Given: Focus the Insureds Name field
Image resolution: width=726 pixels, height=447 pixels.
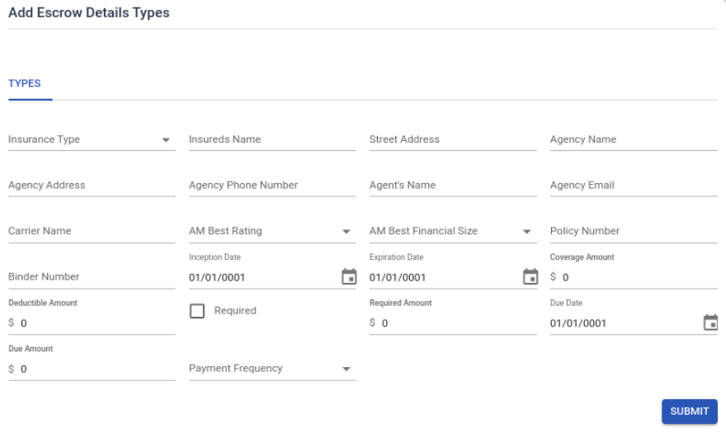Looking at the screenshot, I should pyautogui.click(x=272, y=139).
